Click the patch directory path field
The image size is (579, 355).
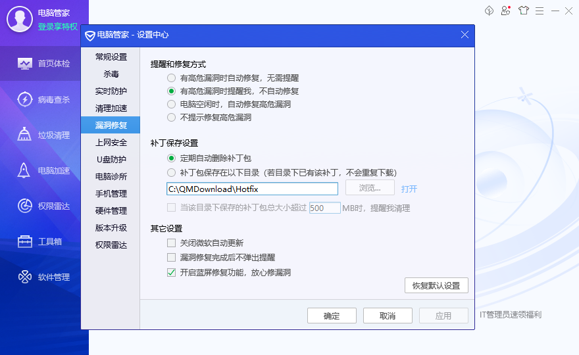[x=252, y=189]
